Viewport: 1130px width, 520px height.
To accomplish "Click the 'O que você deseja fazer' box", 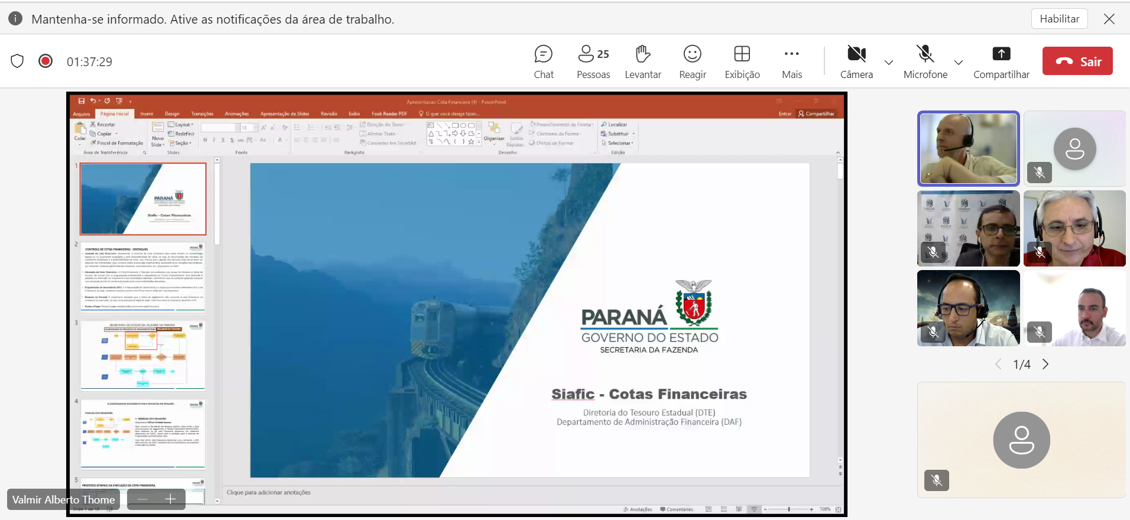I will (x=449, y=114).
